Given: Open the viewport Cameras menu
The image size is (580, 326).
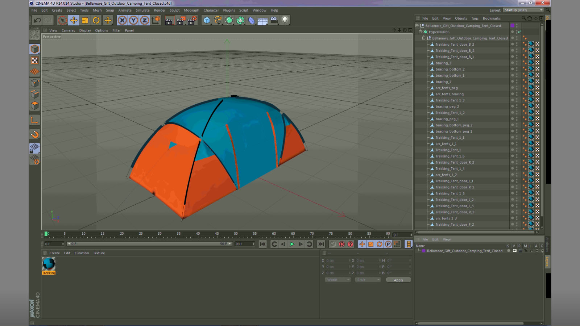Looking at the screenshot, I should (x=68, y=30).
